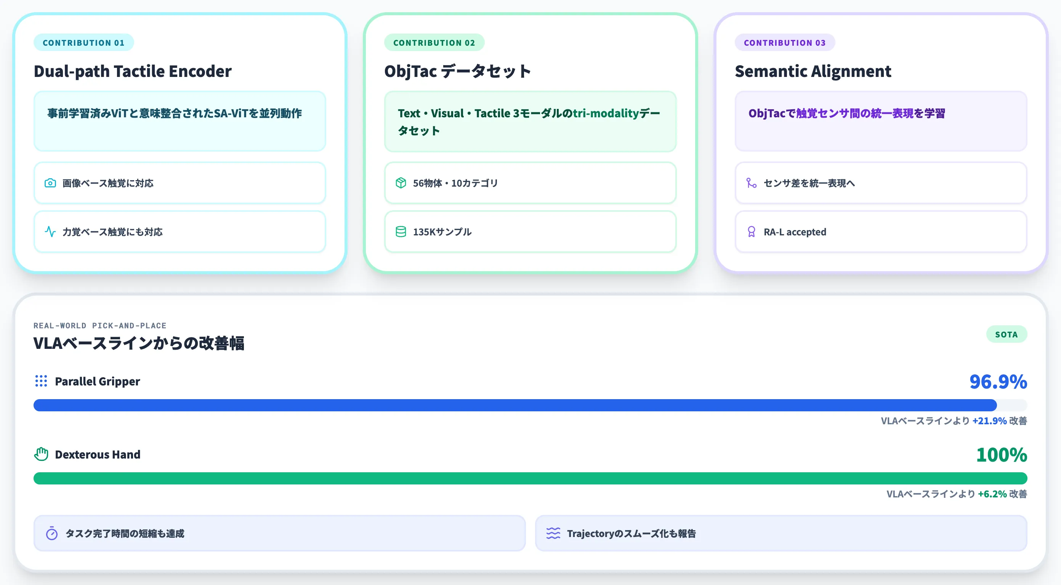Screen dimensions: 1061x585
Task: Select the RA-L accepted row text
Action: click(x=795, y=232)
